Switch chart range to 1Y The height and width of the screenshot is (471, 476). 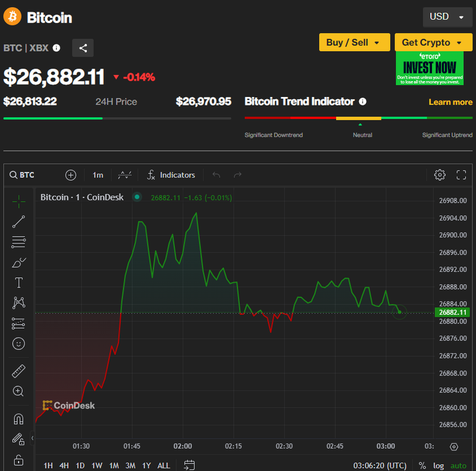point(146,465)
